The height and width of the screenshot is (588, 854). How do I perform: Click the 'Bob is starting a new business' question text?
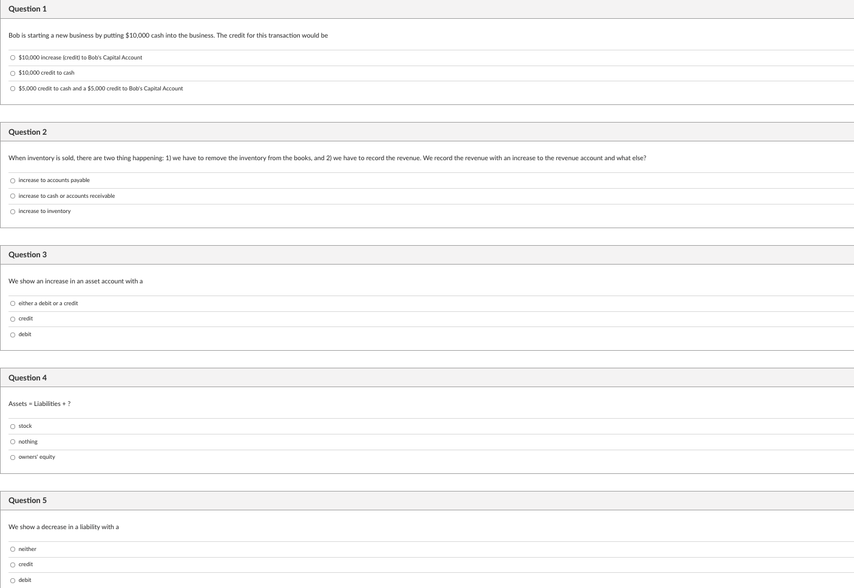(x=168, y=35)
